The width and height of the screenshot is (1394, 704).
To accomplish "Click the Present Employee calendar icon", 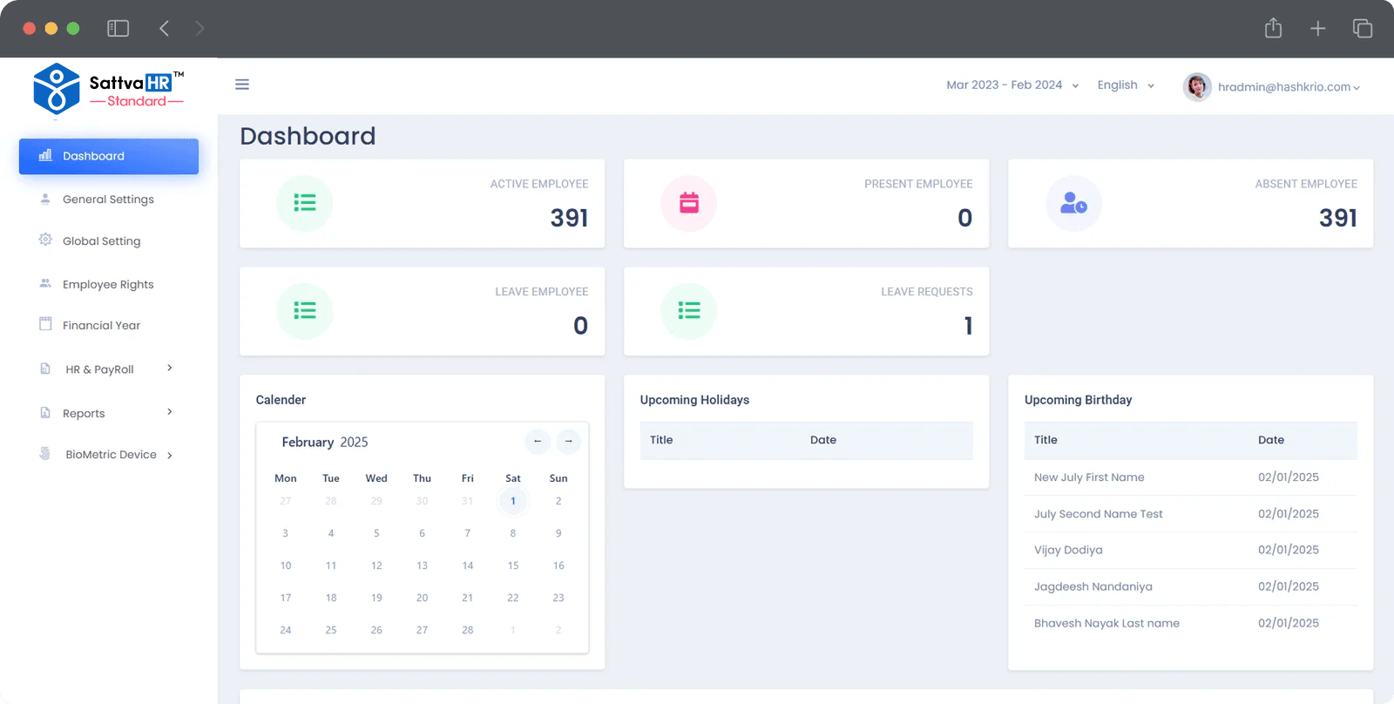I will pos(689,203).
